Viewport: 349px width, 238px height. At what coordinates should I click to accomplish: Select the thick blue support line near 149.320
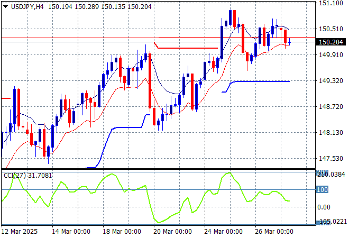262,81
